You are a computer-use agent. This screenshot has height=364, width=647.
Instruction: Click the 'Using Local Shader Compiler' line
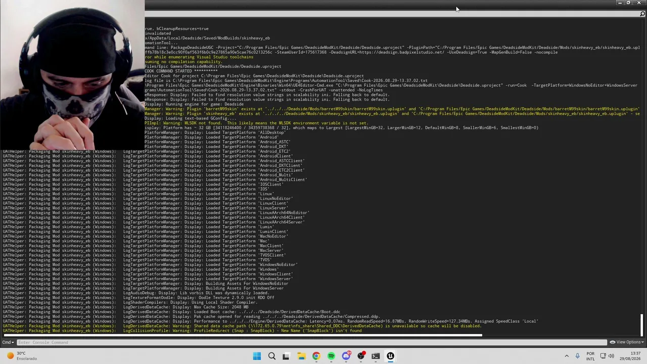(130, 302)
